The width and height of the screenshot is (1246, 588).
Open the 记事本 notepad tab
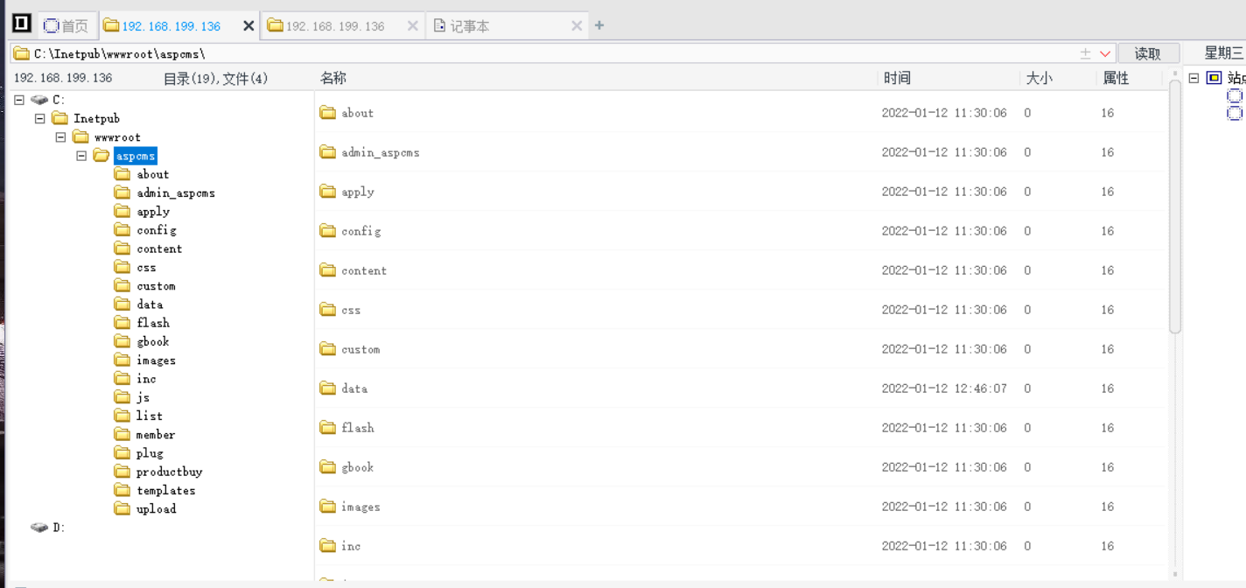coord(470,26)
